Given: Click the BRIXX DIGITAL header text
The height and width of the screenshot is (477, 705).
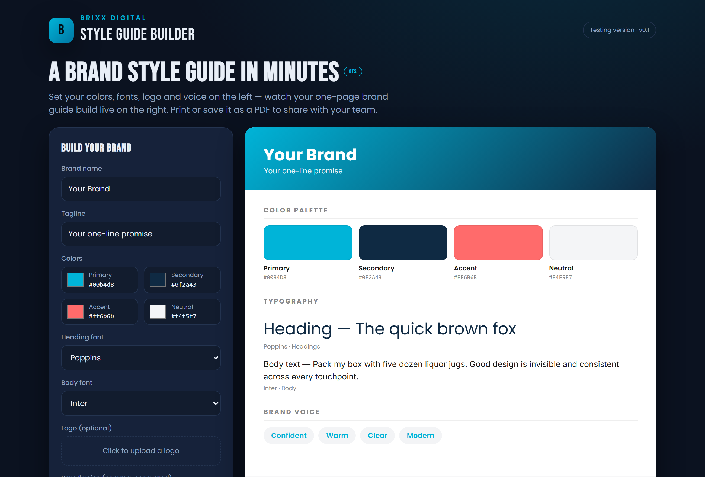Looking at the screenshot, I should pos(113,18).
